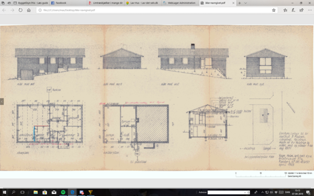Add notes with the pen icon

tap(294, 10)
